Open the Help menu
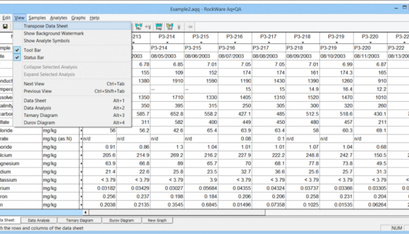This screenshot has height=234, width=409. pyautogui.click(x=95, y=18)
